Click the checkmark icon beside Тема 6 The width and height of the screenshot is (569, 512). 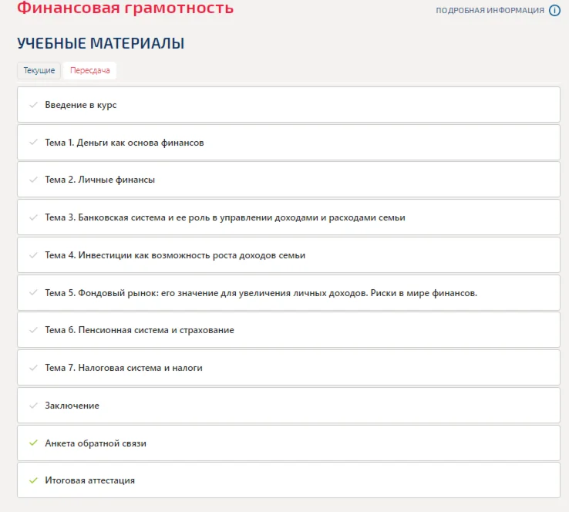pos(33,330)
